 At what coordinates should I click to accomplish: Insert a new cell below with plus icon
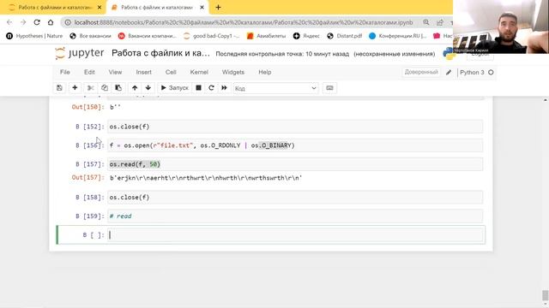[x=75, y=88]
